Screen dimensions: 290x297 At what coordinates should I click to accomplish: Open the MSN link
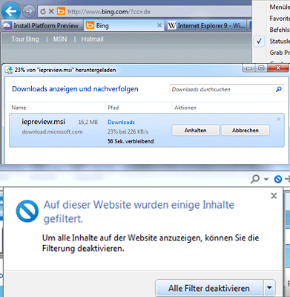pos(60,39)
